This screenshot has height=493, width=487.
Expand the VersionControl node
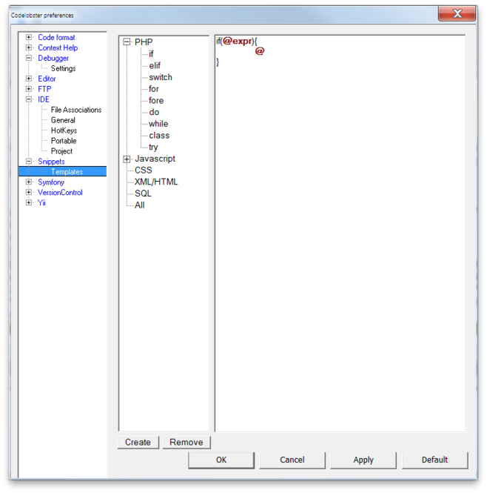click(29, 193)
